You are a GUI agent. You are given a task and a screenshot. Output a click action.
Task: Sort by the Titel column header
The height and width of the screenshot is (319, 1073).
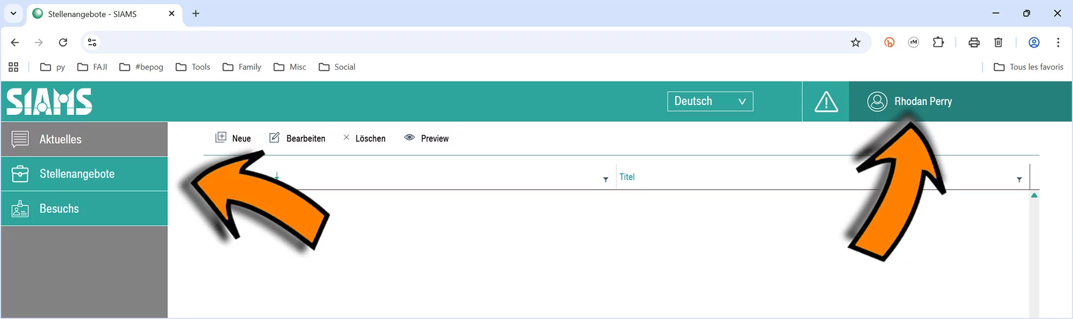coord(627,177)
